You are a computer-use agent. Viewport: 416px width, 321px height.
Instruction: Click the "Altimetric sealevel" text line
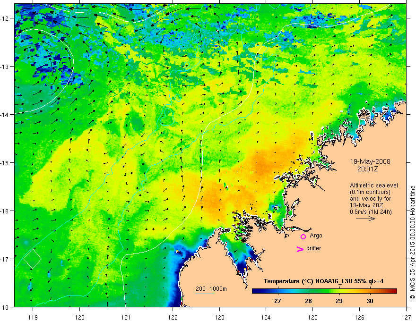tap(374, 186)
